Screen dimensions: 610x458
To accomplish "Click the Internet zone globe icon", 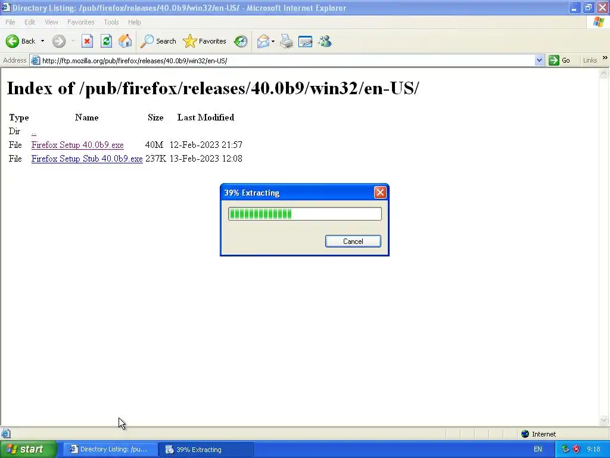I will point(525,434).
